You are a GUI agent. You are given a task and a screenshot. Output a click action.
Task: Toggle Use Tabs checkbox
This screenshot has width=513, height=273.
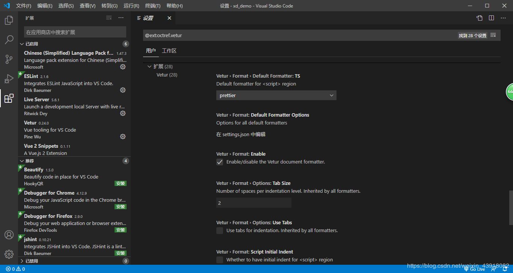220,231
